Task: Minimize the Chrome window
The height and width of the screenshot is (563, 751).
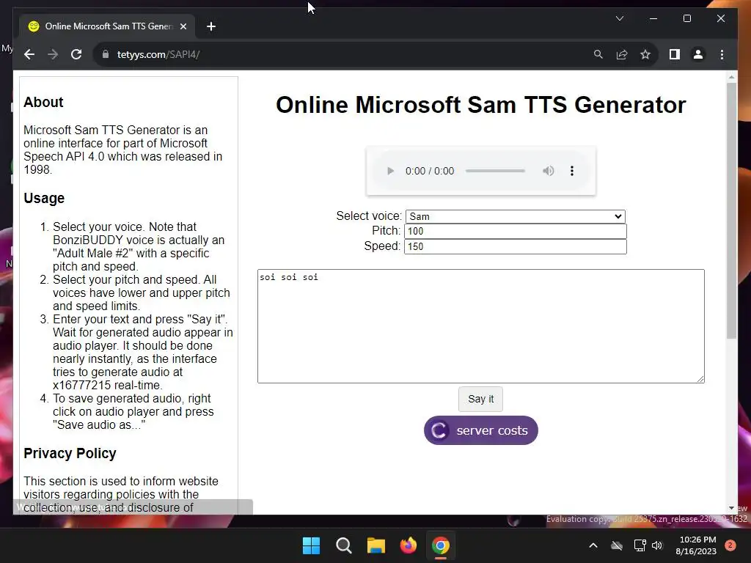Action: click(653, 18)
